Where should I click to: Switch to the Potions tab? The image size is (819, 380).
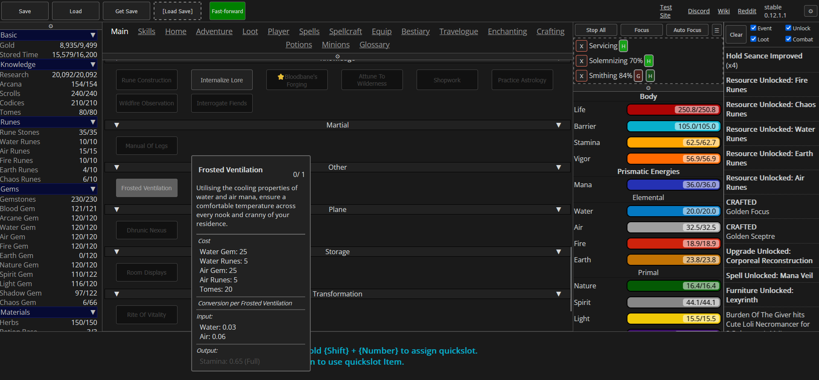[x=299, y=45]
